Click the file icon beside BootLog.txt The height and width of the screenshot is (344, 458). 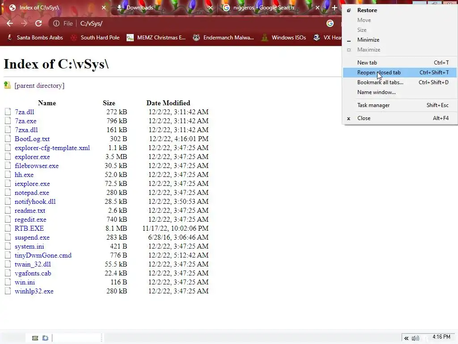[8, 138]
